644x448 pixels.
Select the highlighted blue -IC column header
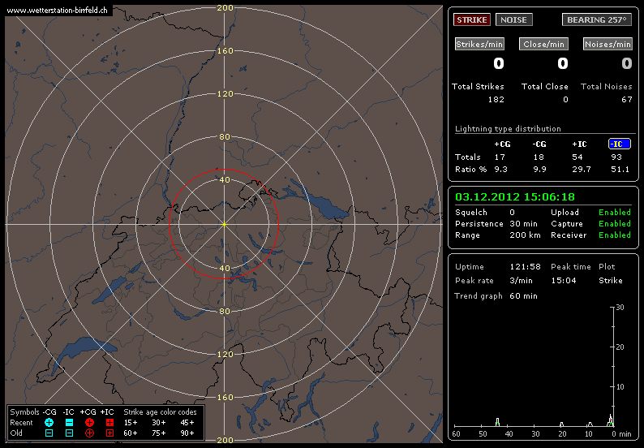(620, 144)
